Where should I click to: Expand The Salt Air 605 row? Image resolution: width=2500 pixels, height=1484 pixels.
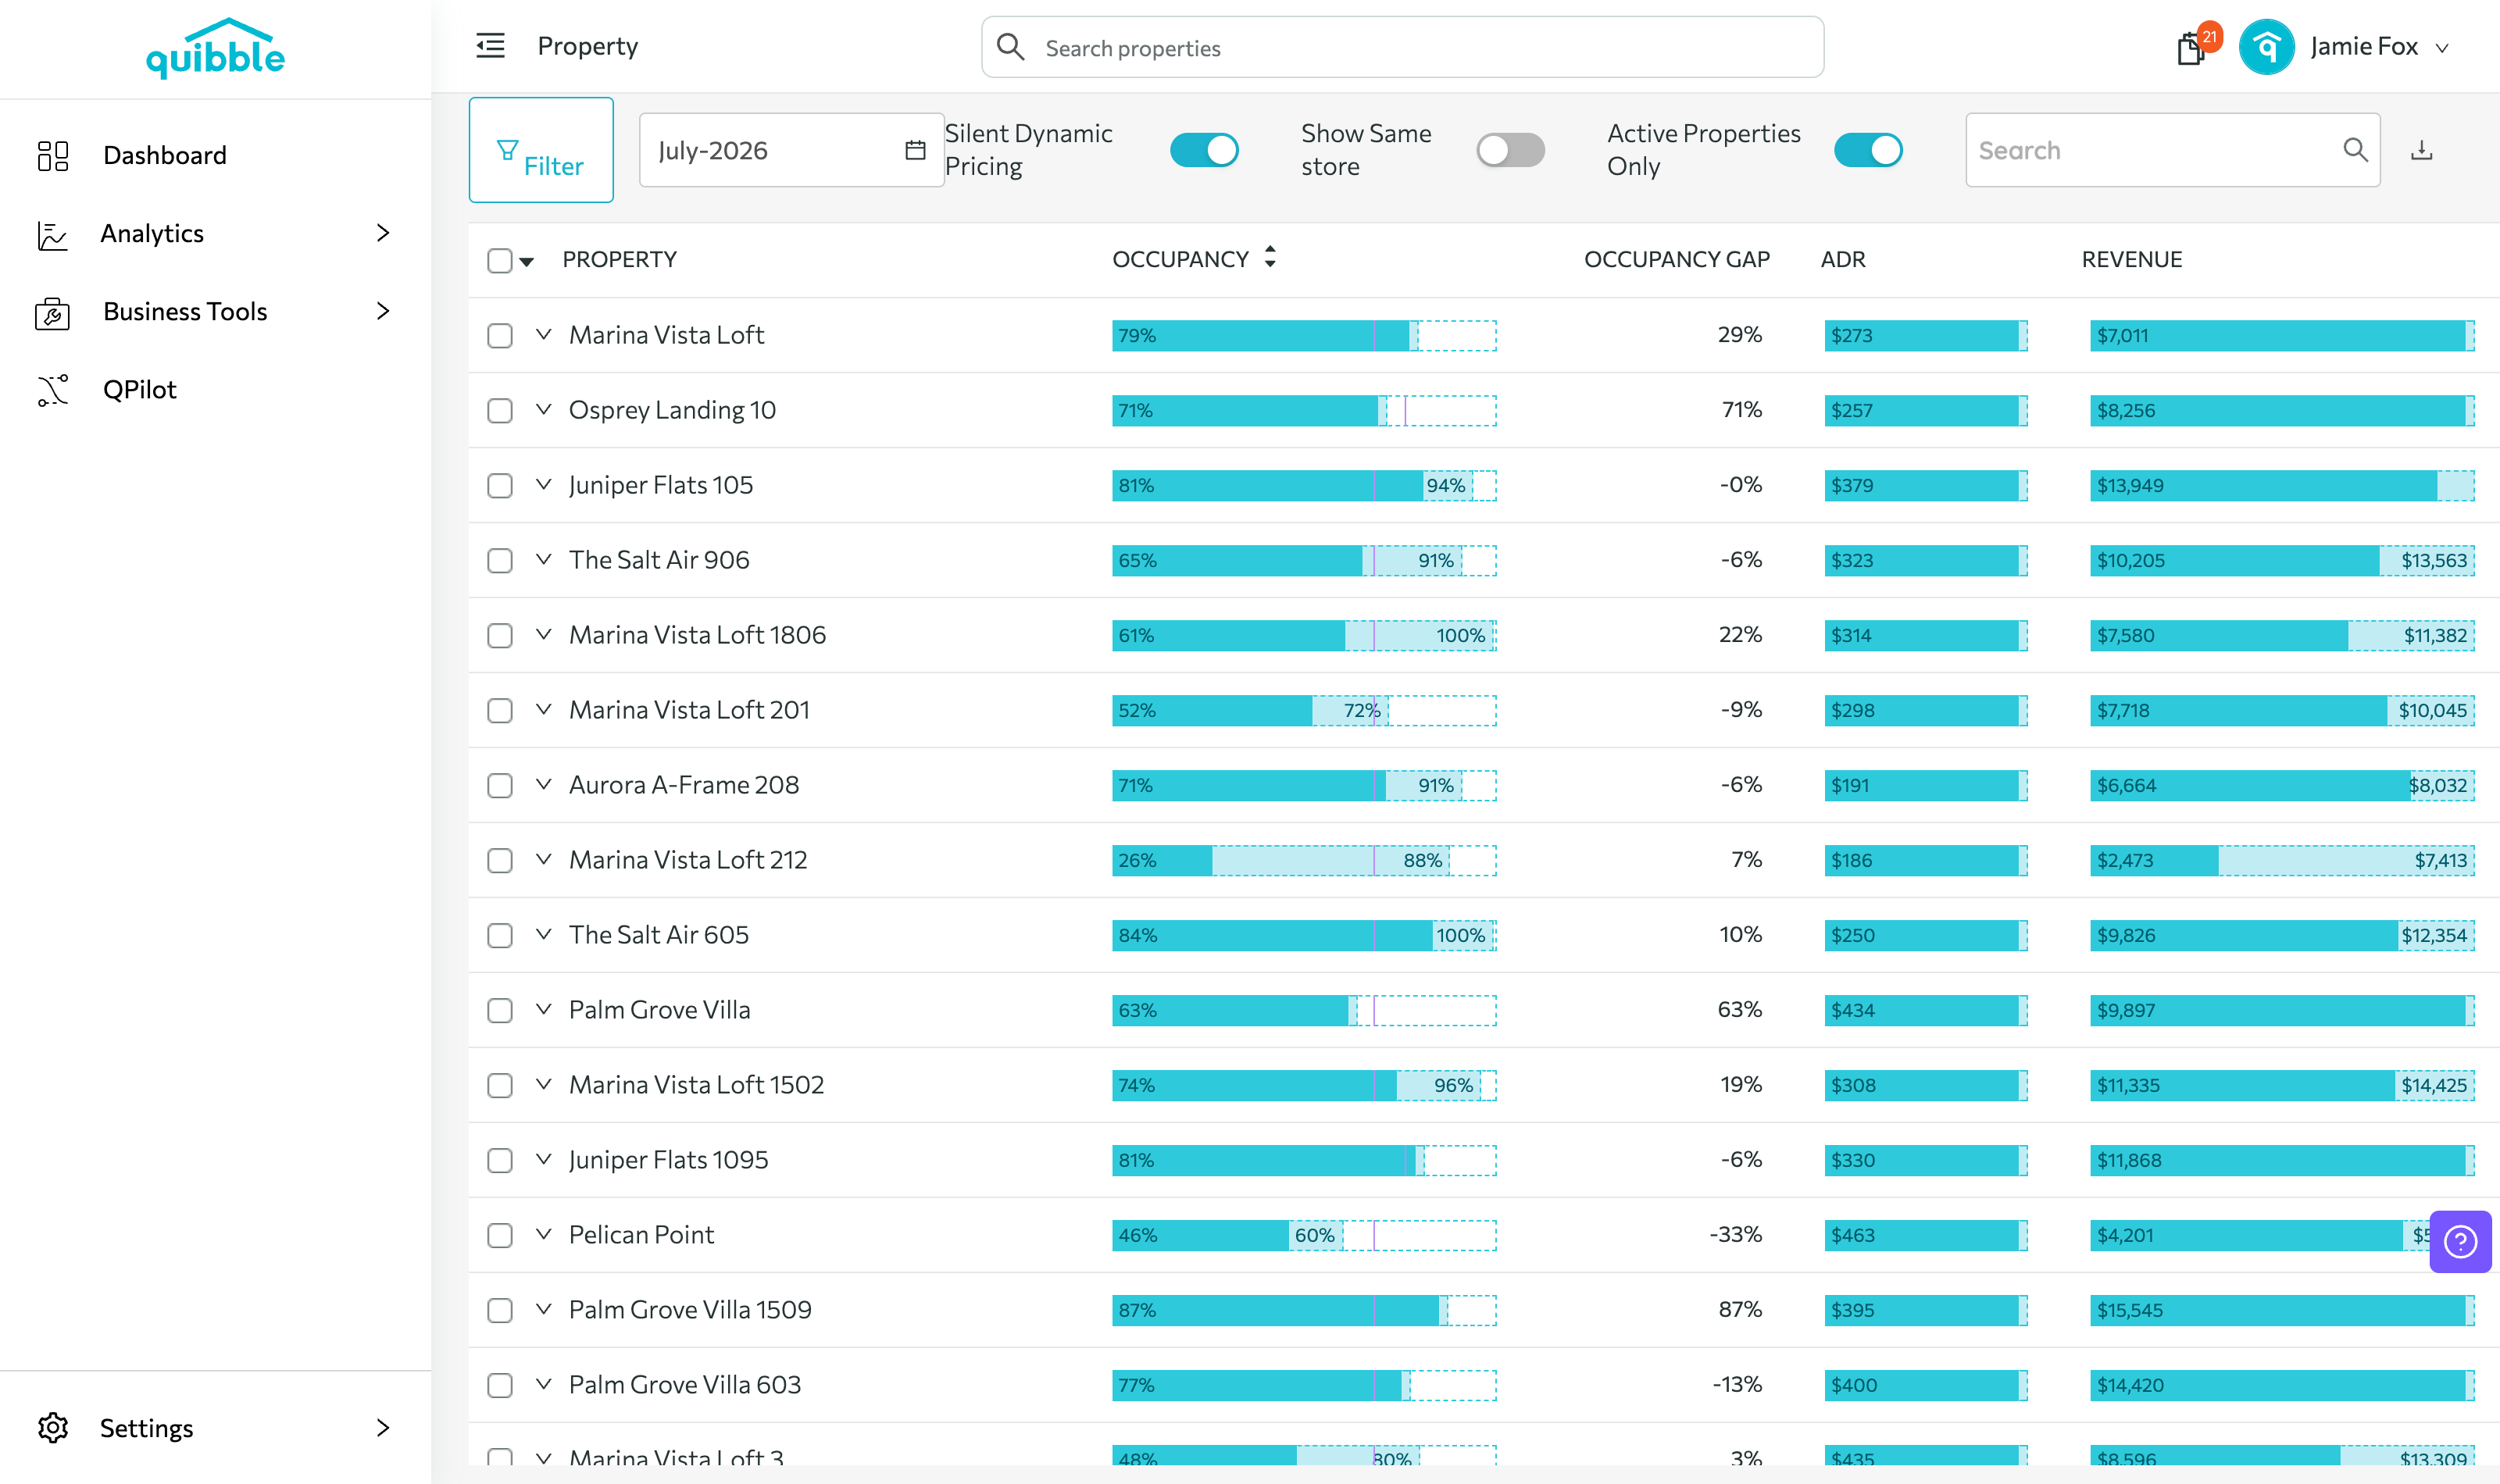pyautogui.click(x=543, y=934)
